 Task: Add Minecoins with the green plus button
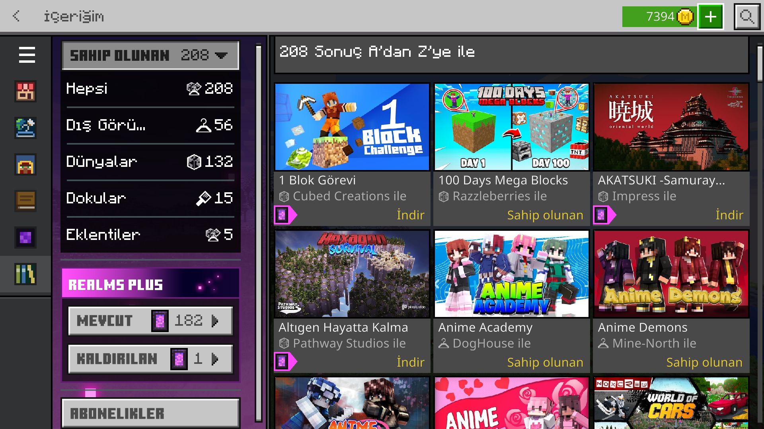click(x=710, y=17)
